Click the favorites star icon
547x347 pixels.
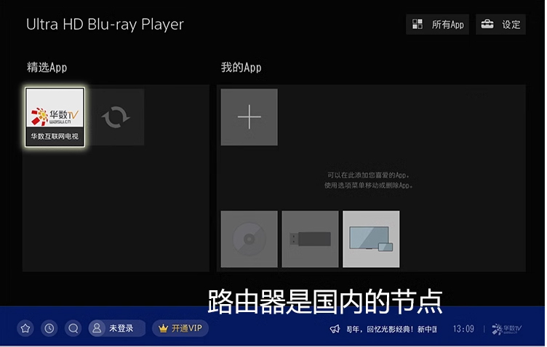(25, 328)
